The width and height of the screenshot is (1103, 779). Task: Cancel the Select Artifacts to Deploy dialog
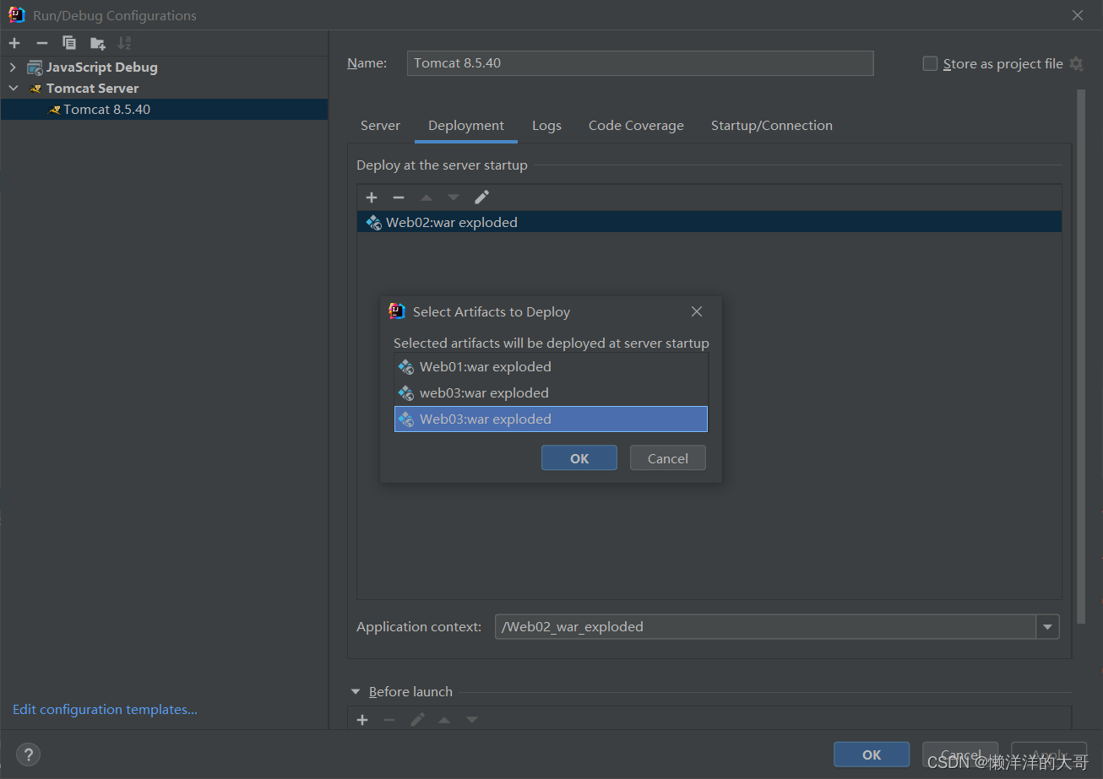[x=668, y=458]
